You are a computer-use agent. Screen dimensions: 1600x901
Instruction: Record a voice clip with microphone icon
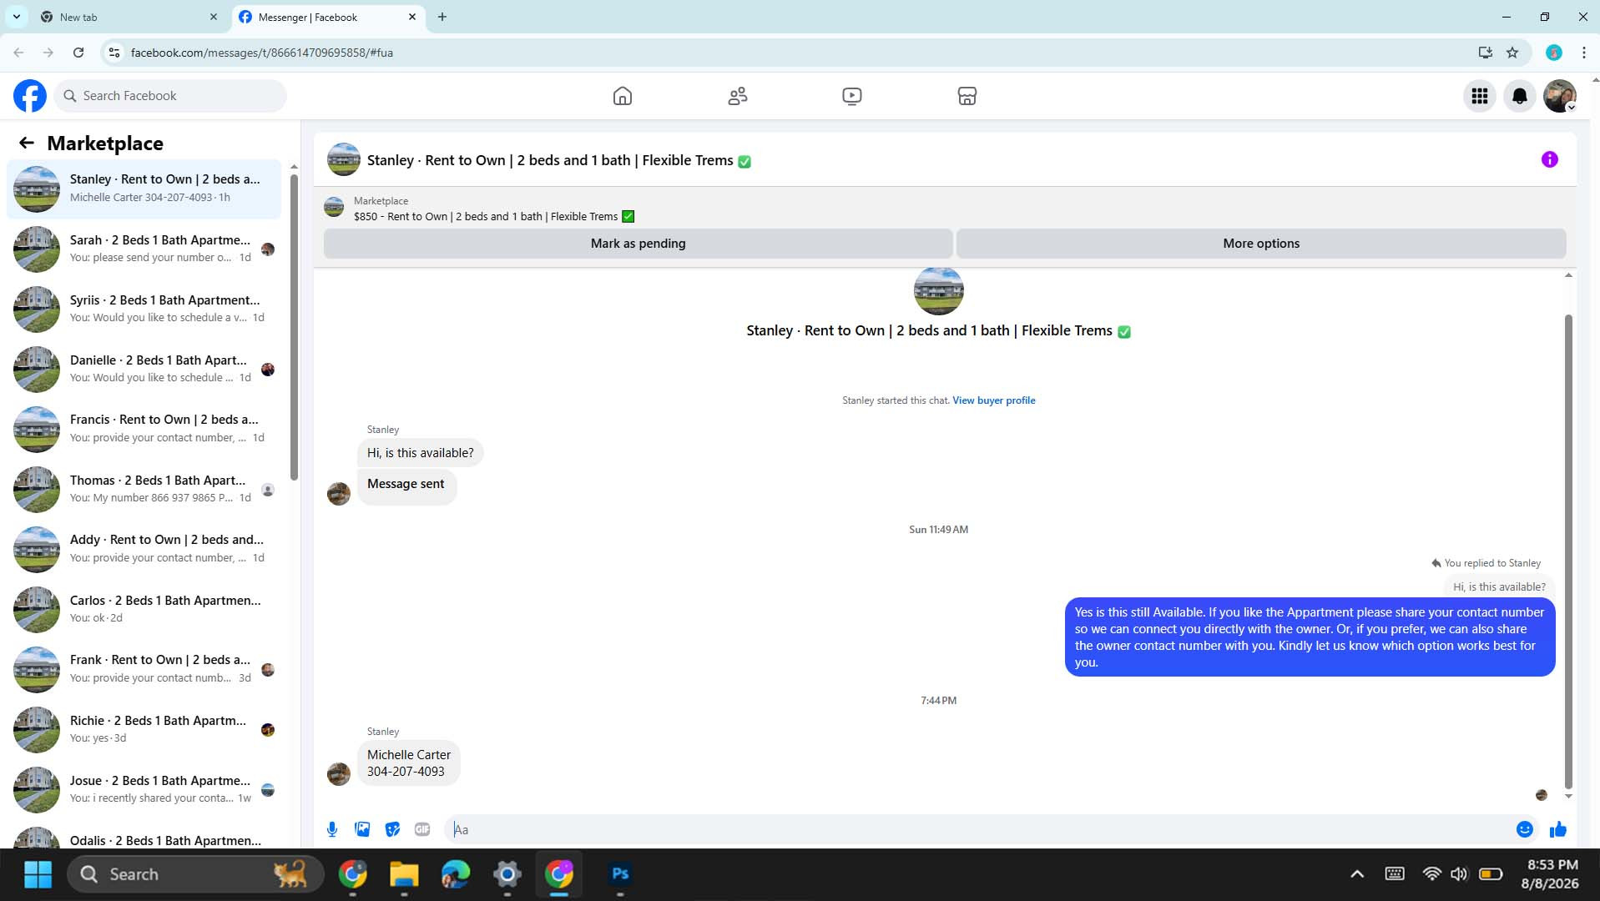point(332,829)
